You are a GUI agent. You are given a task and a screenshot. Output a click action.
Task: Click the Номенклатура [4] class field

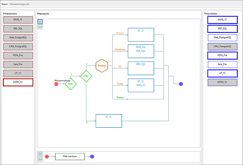(x=116, y=4)
